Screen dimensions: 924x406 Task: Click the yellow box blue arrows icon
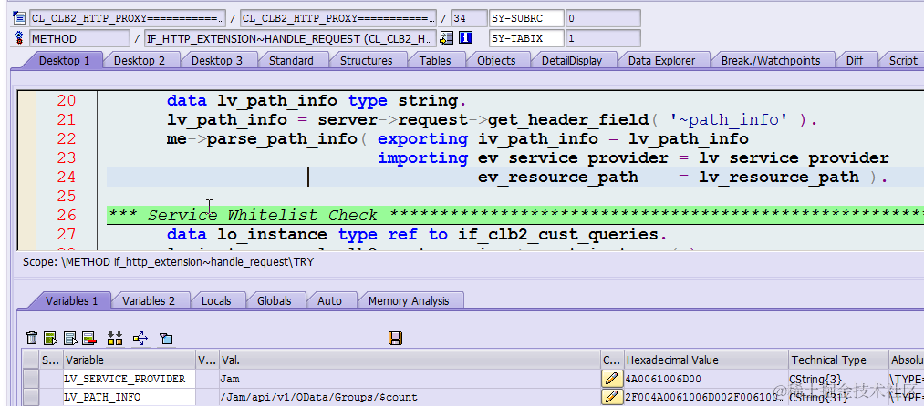tap(140, 339)
